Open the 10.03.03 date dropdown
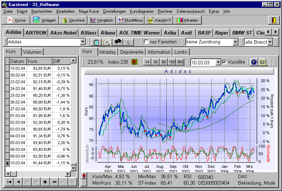 (218, 62)
